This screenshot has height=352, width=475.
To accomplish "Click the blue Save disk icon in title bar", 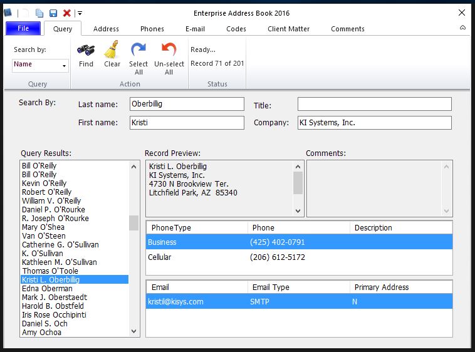I will coord(53,13).
